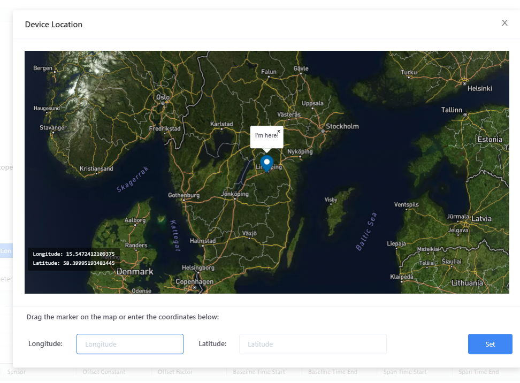Click Liepaja on the map
The width and height of the screenshot is (520, 383).
point(396,243)
